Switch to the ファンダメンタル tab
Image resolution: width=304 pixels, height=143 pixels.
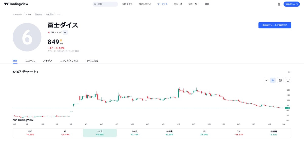click(69, 61)
